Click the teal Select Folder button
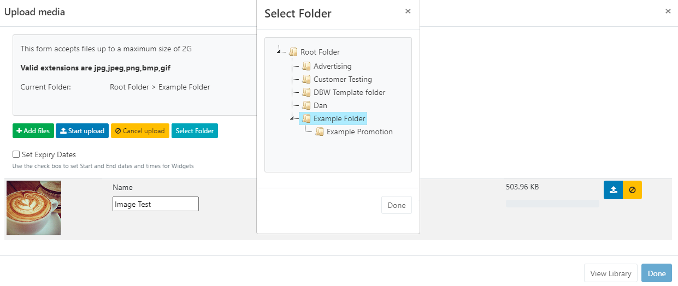This screenshot has width=678, height=286. (194, 131)
